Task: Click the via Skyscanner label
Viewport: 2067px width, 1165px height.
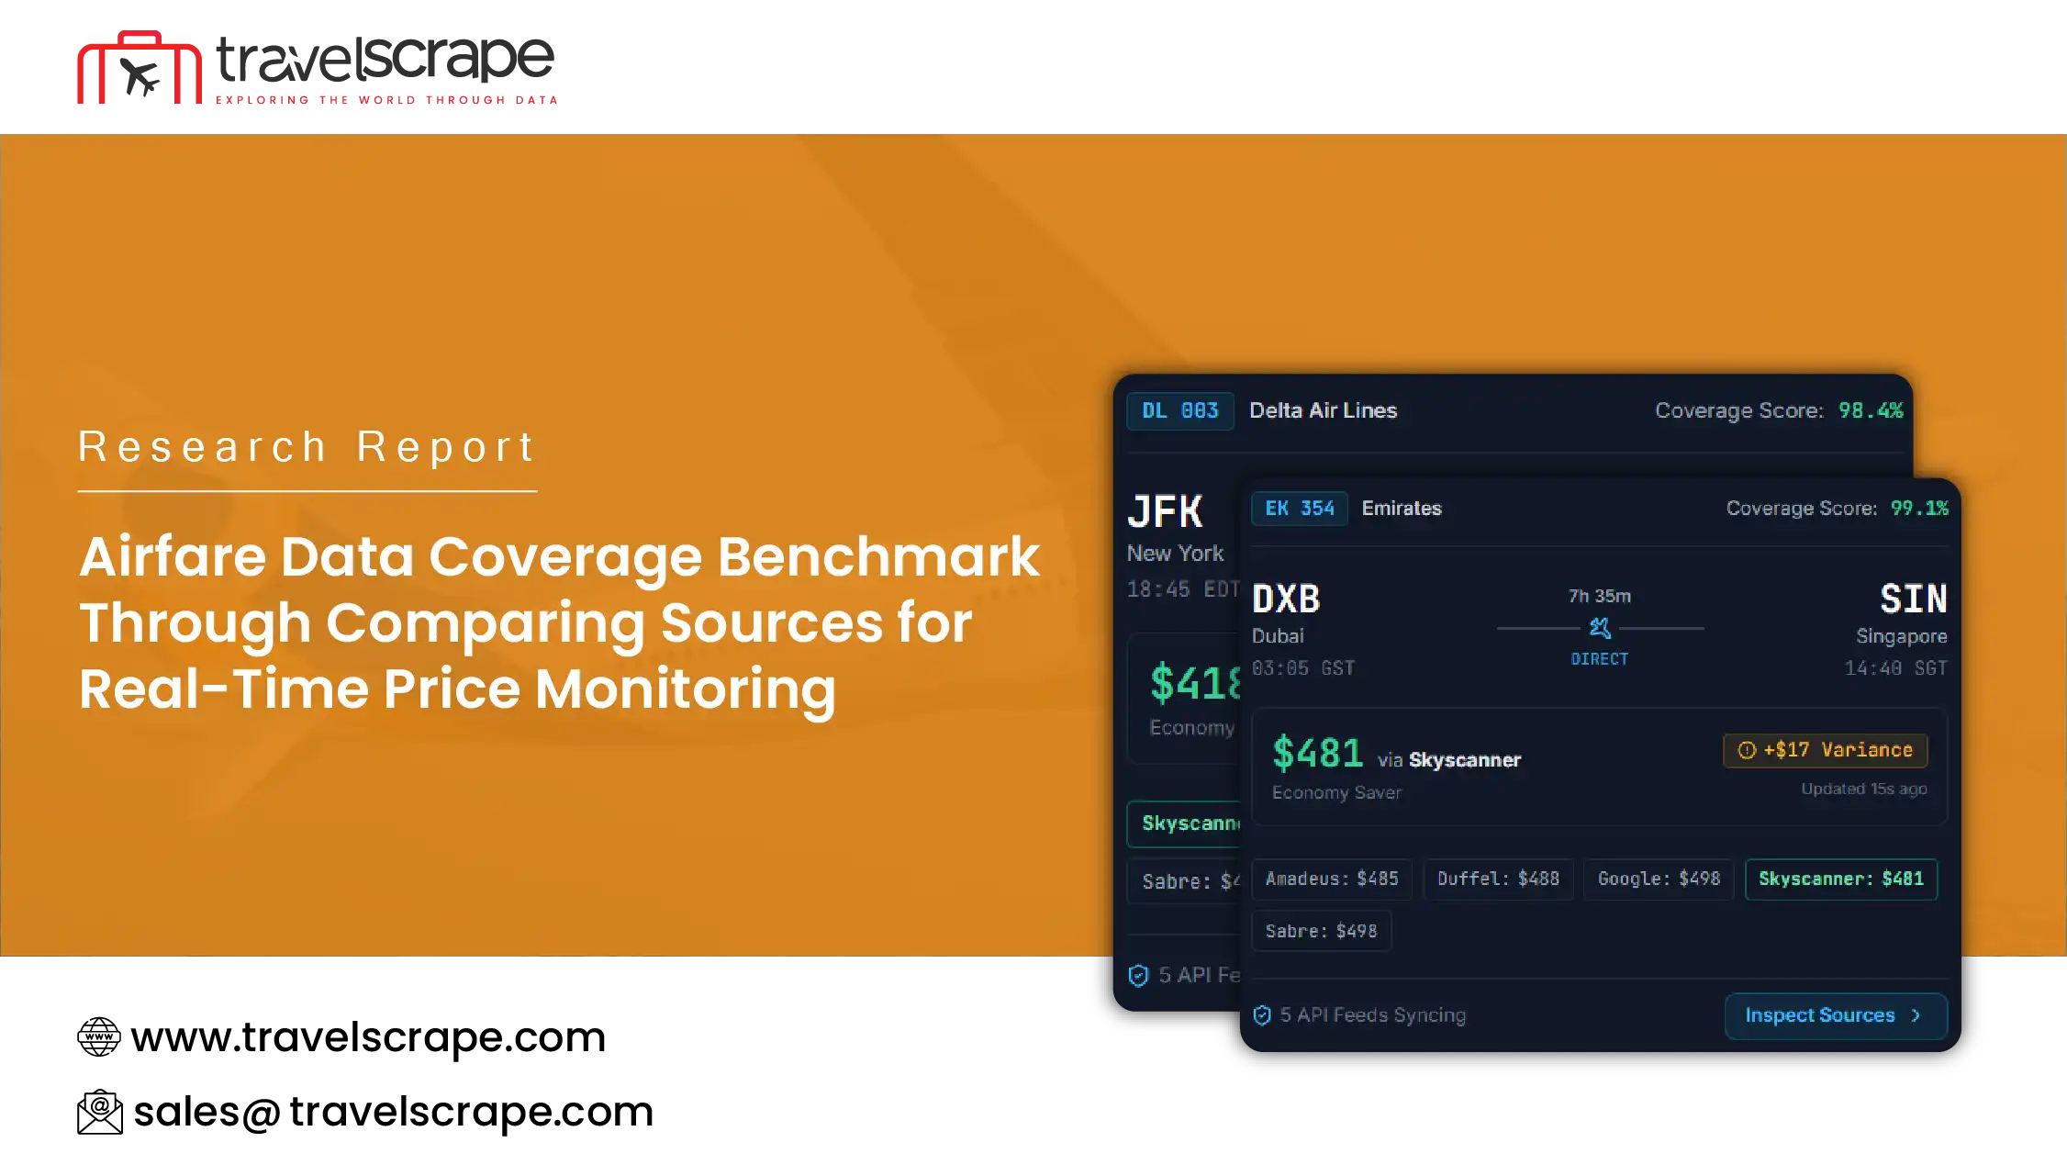Action: (x=1449, y=760)
